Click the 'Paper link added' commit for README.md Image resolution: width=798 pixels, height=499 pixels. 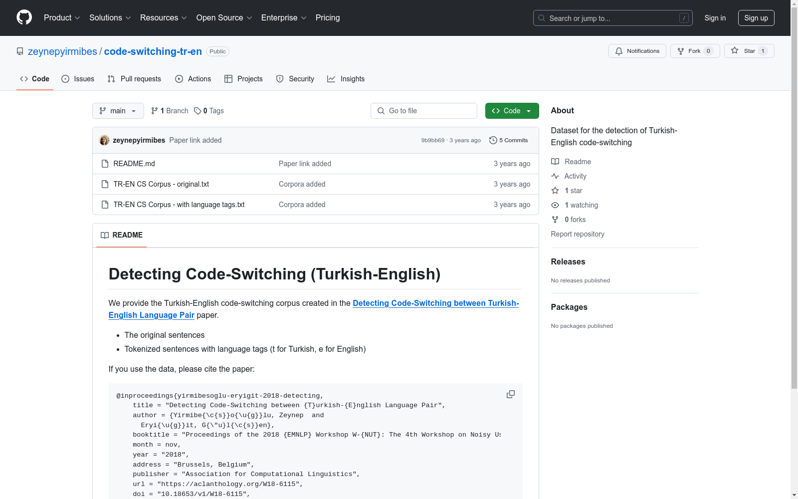305,164
